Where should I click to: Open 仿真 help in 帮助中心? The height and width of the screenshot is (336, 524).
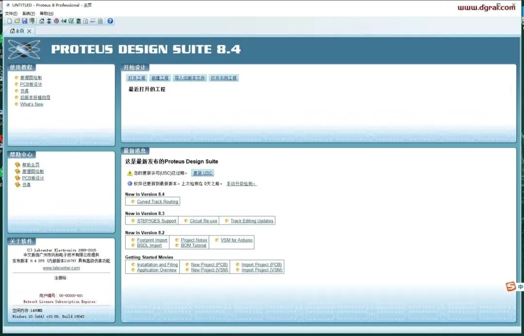coord(26,184)
